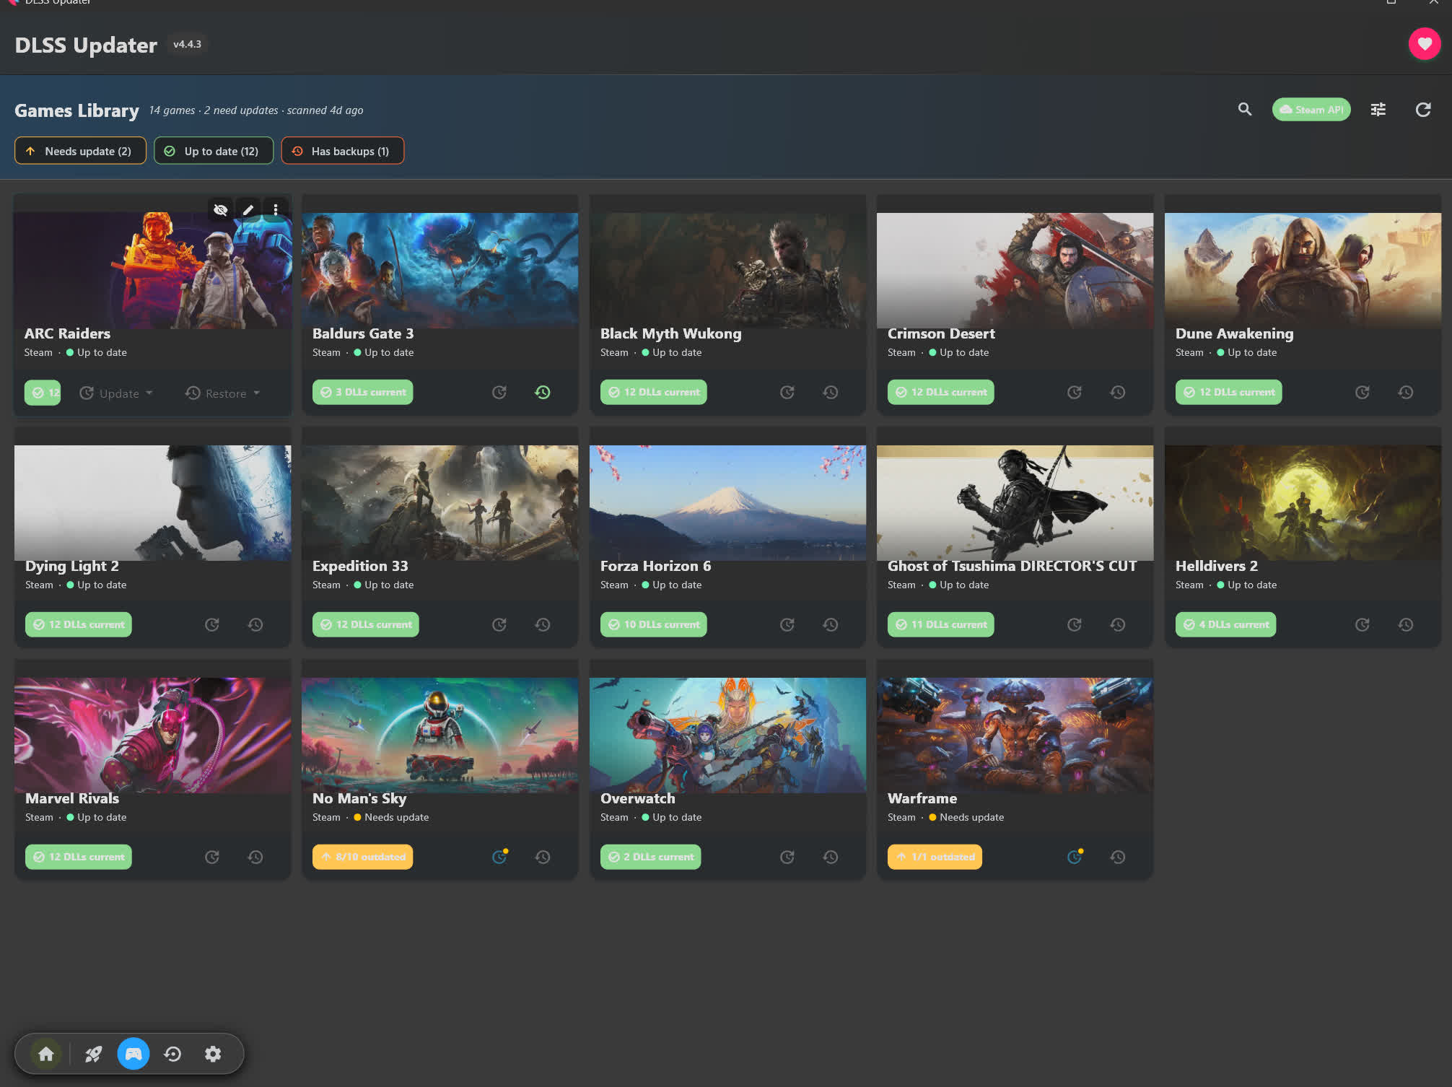
Task: Click Marvel Rivals 12 DLLs current badge
Action: (79, 857)
